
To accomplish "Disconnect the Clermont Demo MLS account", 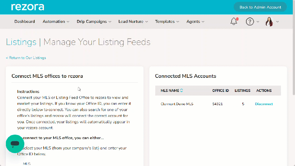I will coord(264,104).
